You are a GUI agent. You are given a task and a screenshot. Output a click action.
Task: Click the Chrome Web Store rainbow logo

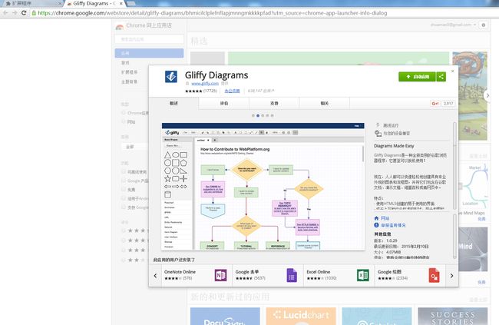tap(119, 27)
